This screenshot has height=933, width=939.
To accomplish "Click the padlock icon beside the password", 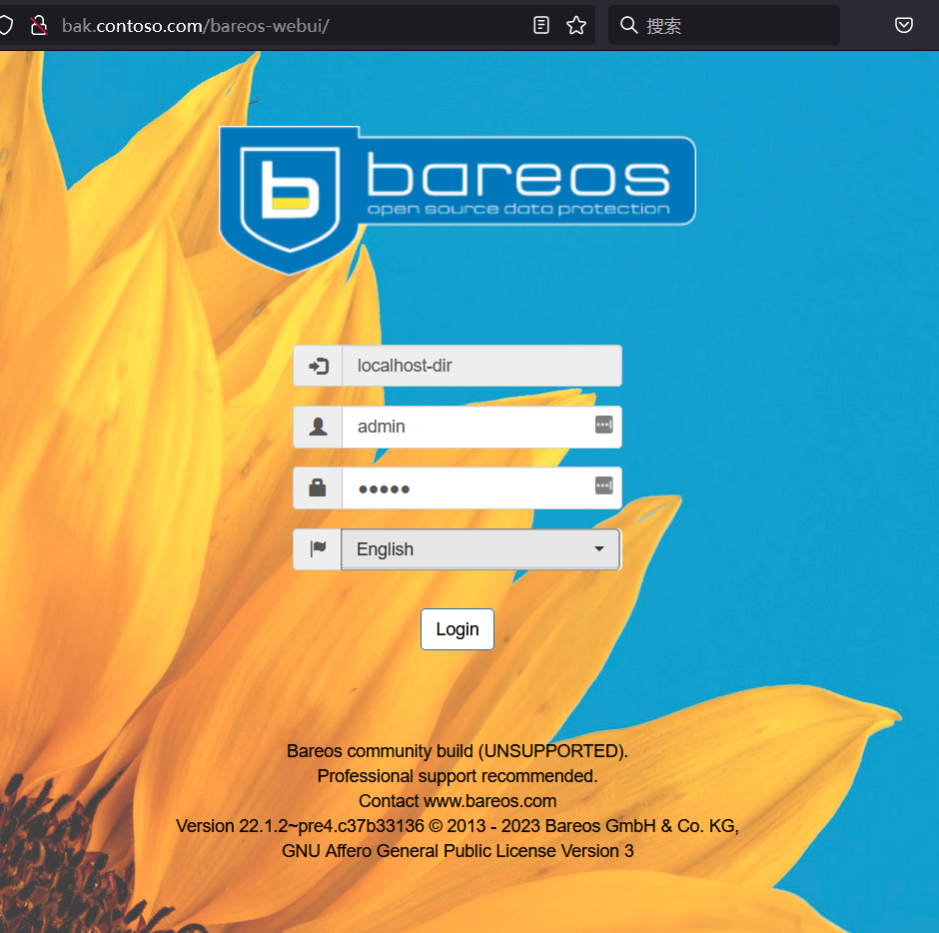I will [317, 487].
